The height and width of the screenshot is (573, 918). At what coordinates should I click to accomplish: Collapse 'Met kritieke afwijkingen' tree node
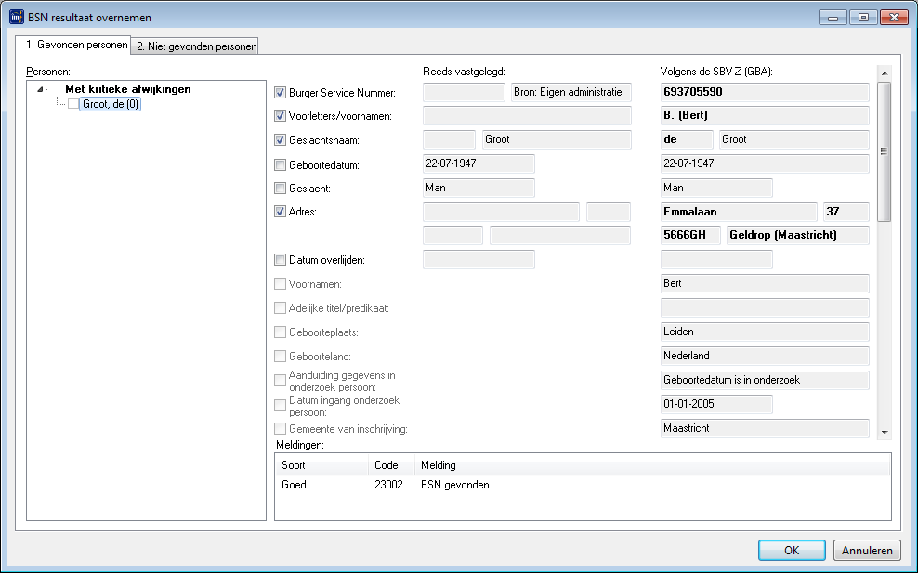40,89
